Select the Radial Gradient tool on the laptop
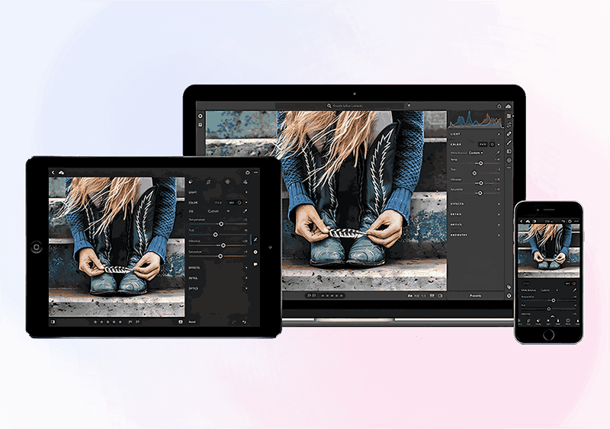Viewport: 610px width, 429px height. 509,160
